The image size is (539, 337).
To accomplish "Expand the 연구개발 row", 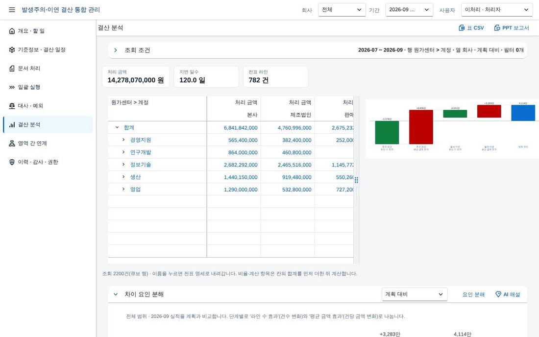I will coord(123,152).
